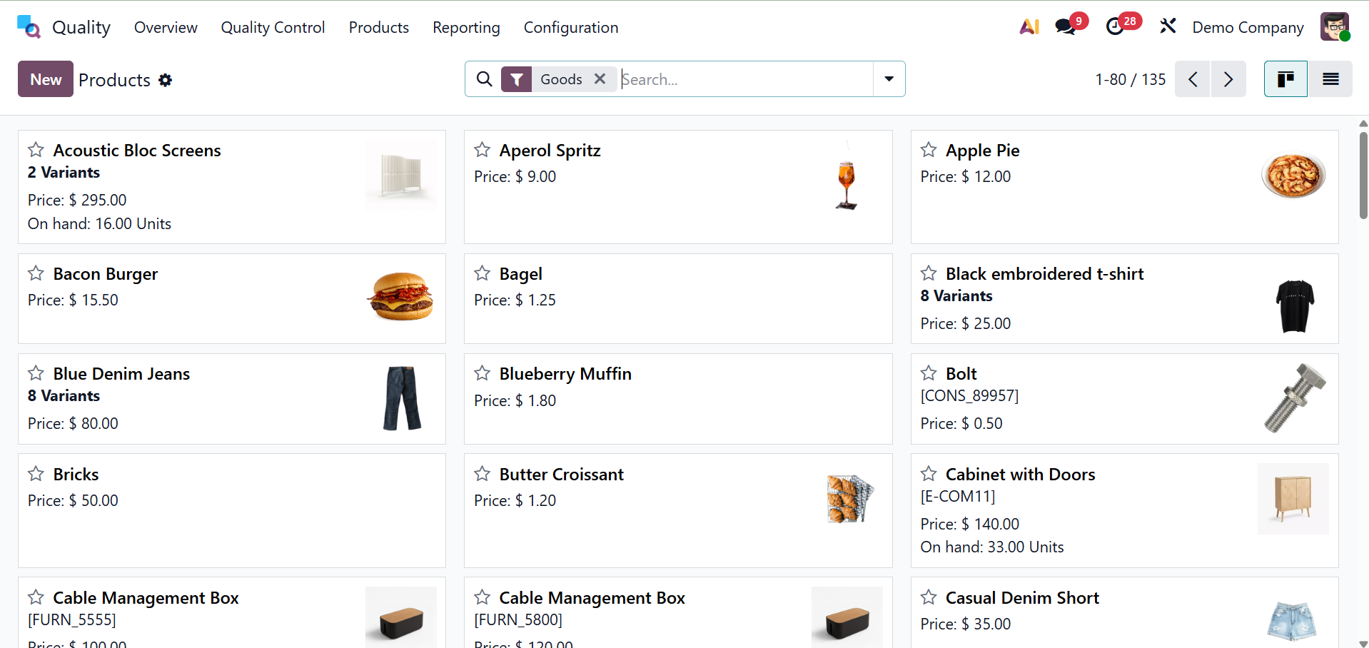Star the Bolt product
The width and height of the screenshot is (1369, 648).
[x=928, y=373]
